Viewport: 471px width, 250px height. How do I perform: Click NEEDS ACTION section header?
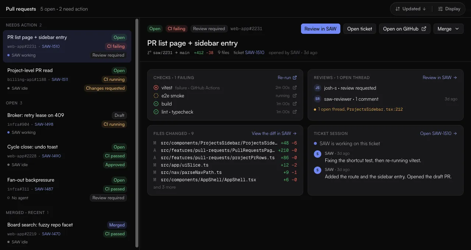[x=24, y=25]
